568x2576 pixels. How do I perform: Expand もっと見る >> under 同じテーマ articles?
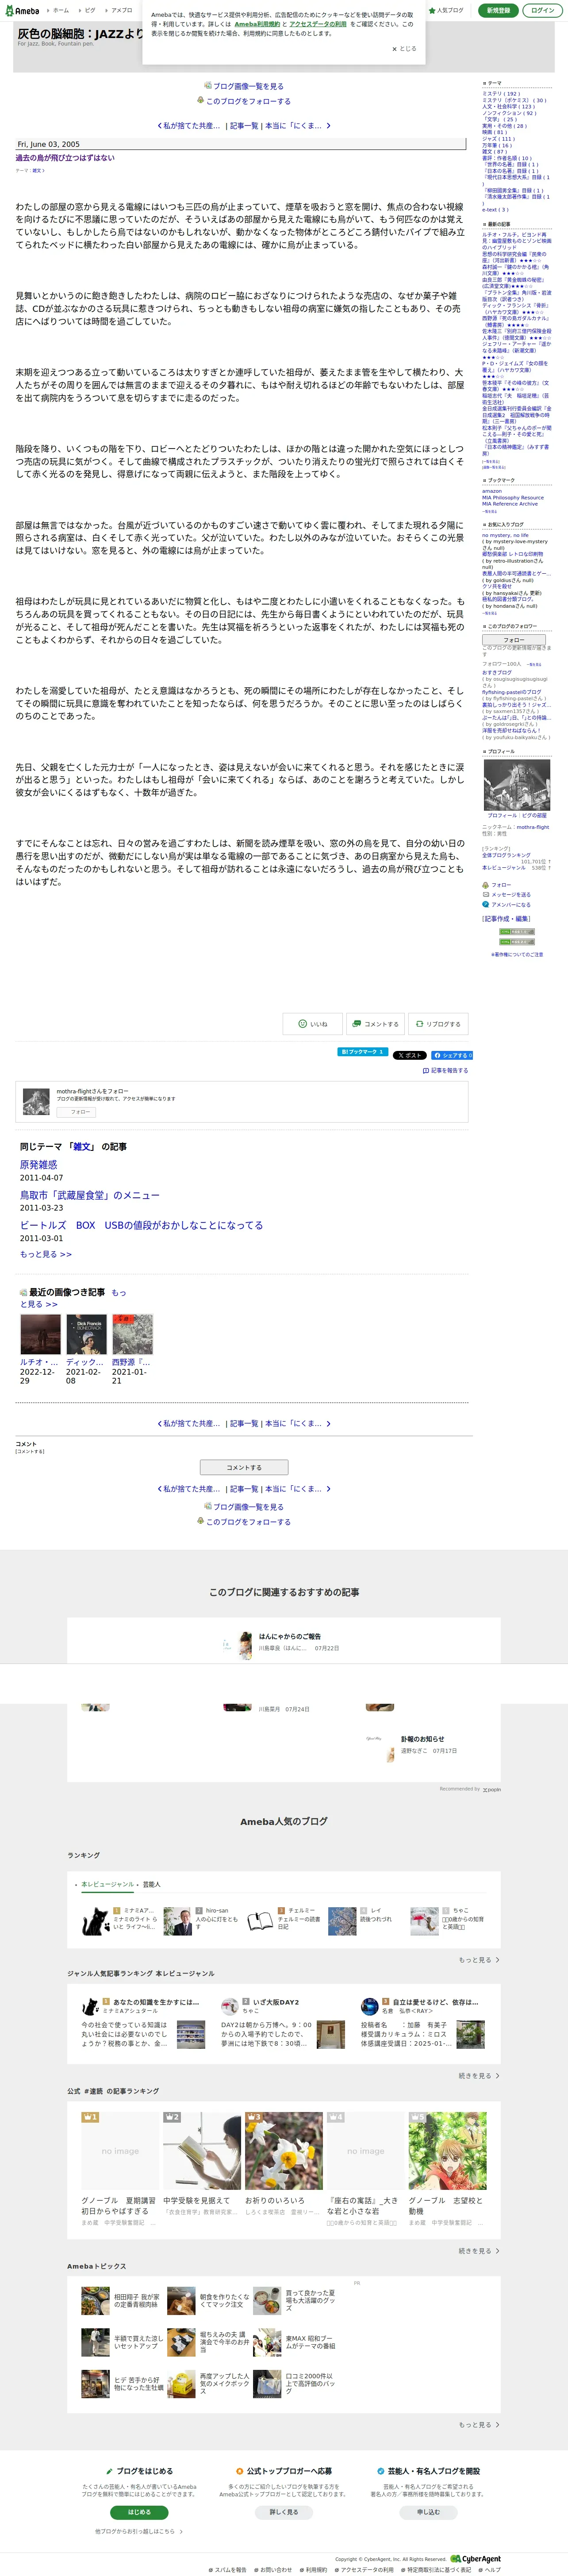coord(46,1254)
